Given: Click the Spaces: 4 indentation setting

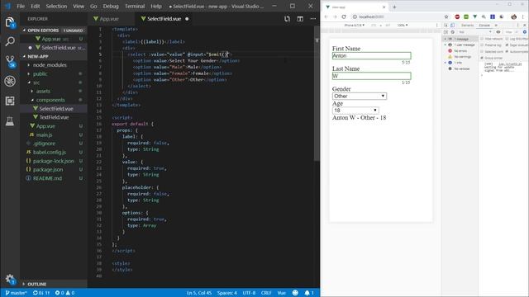Looking at the screenshot, I should tap(227, 293).
